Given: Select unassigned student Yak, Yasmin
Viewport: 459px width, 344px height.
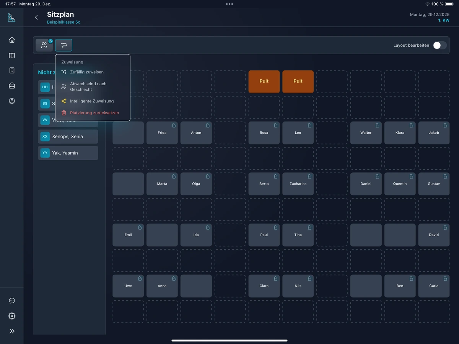Looking at the screenshot, I should coord(68,153).
